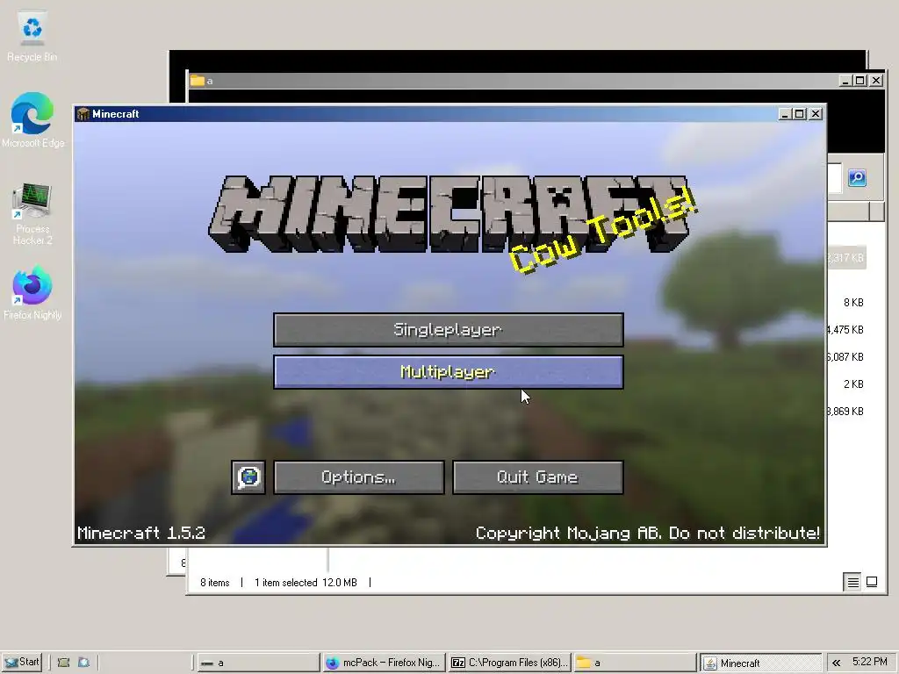Image resolution: width=899 pixels, height=674 pixels.
Task: Switch folder 'a' window to details view
Action: pyautogui.click(x=852, y=583)
